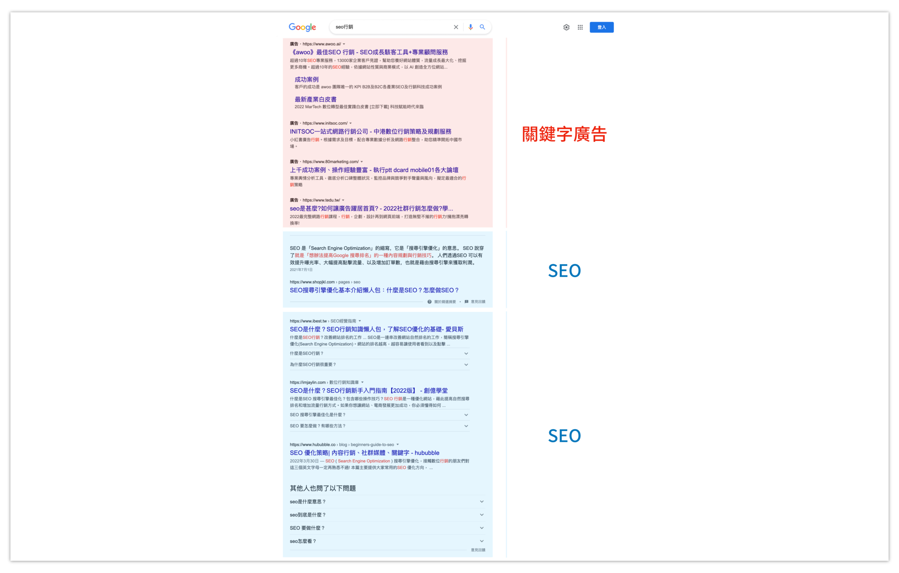This screenshot has width=899, height=573.
Task: Open the Google apps grid icon
Action: tap(580, 27)
